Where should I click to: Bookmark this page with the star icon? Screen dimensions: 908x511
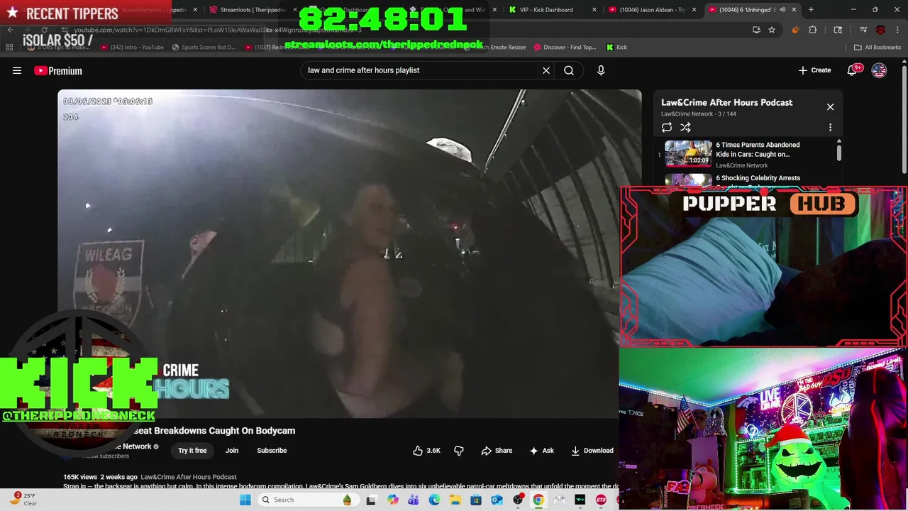(772, 30)
